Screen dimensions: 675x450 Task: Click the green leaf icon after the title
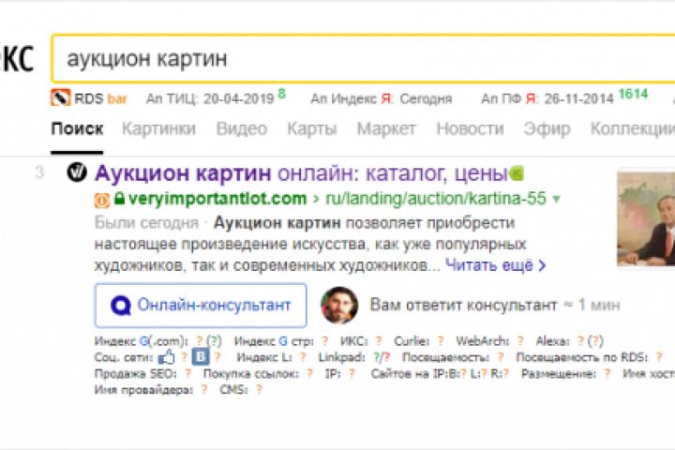(x=517, y=173)
